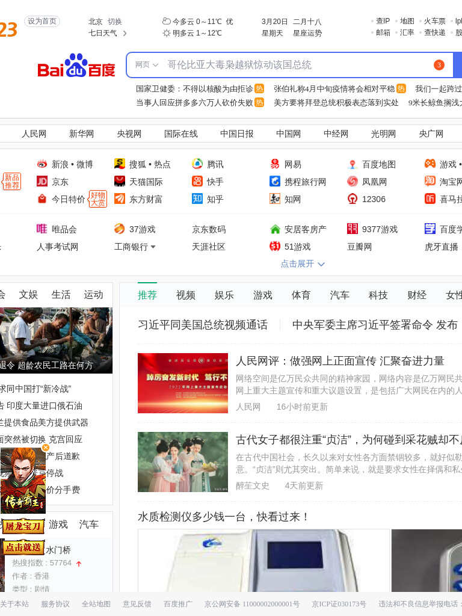
Task: Click the Taobao 淘 icon
Action: pos(430,181)
